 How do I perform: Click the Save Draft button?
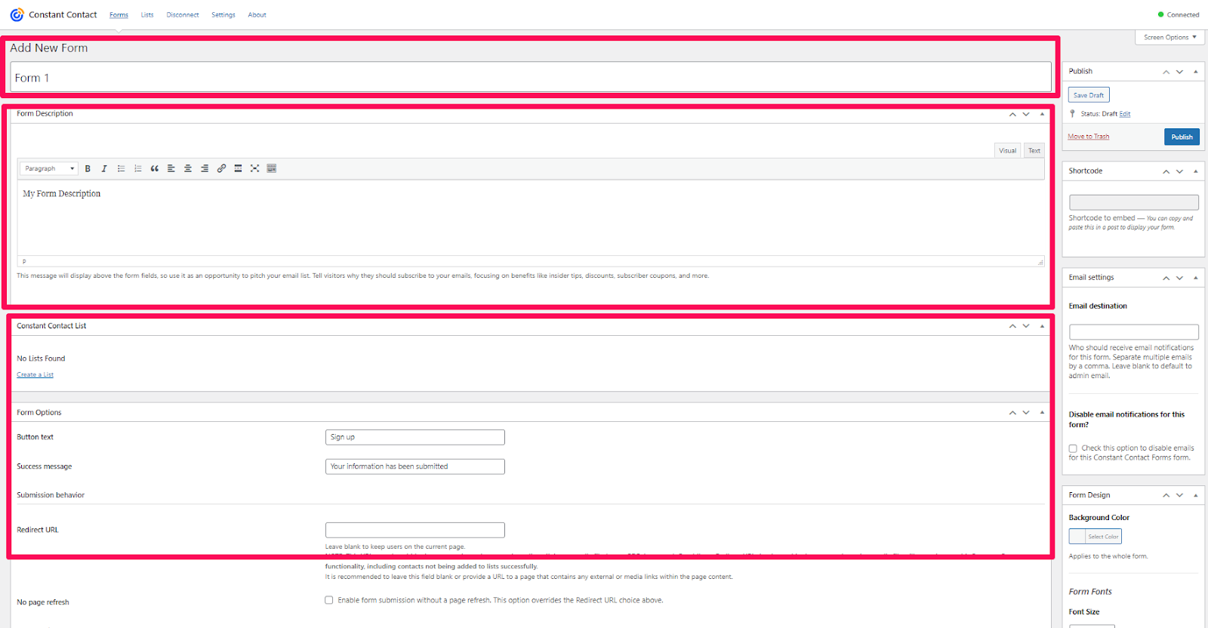1089,95
